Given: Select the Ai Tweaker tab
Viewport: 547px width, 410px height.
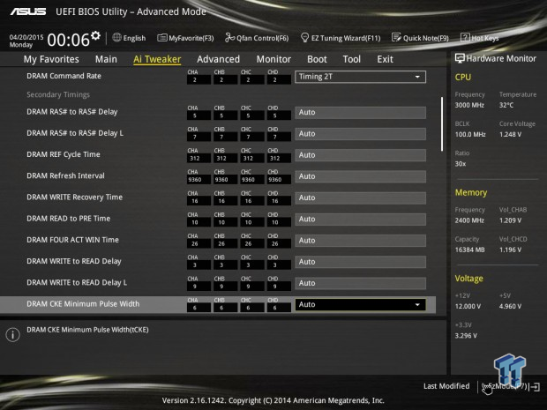Looking at the screenshot, I should [x=157, y=59].
